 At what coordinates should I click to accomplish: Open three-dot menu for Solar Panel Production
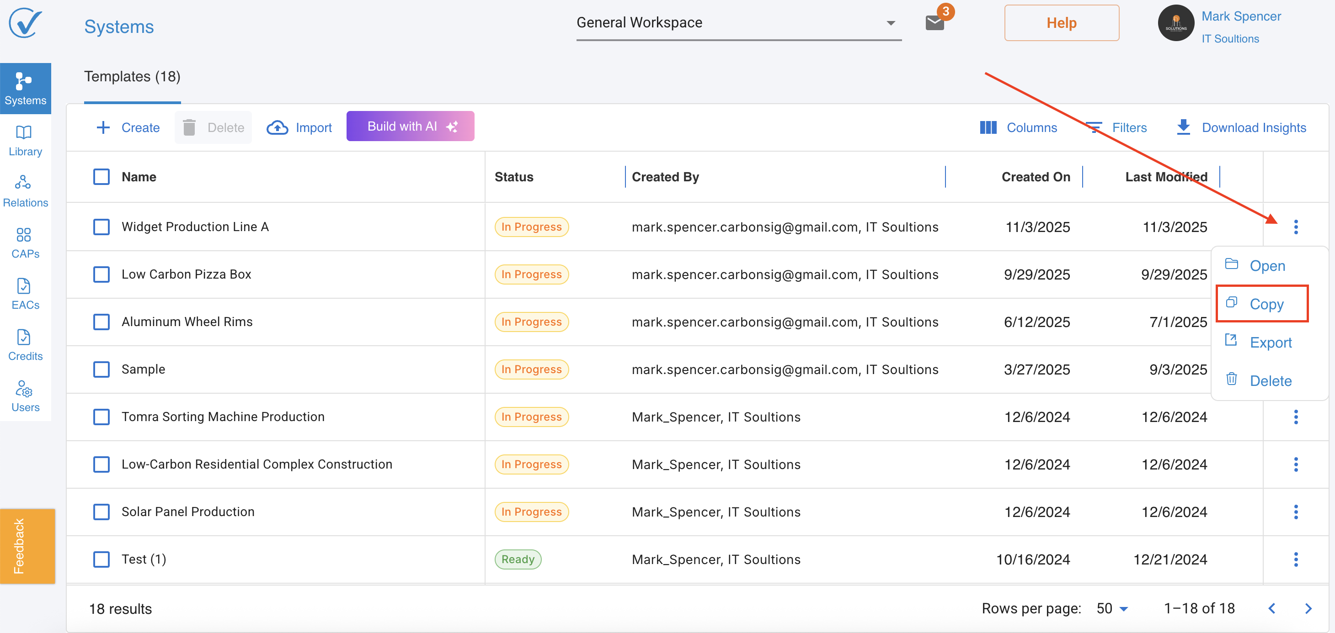point(1295,512)
